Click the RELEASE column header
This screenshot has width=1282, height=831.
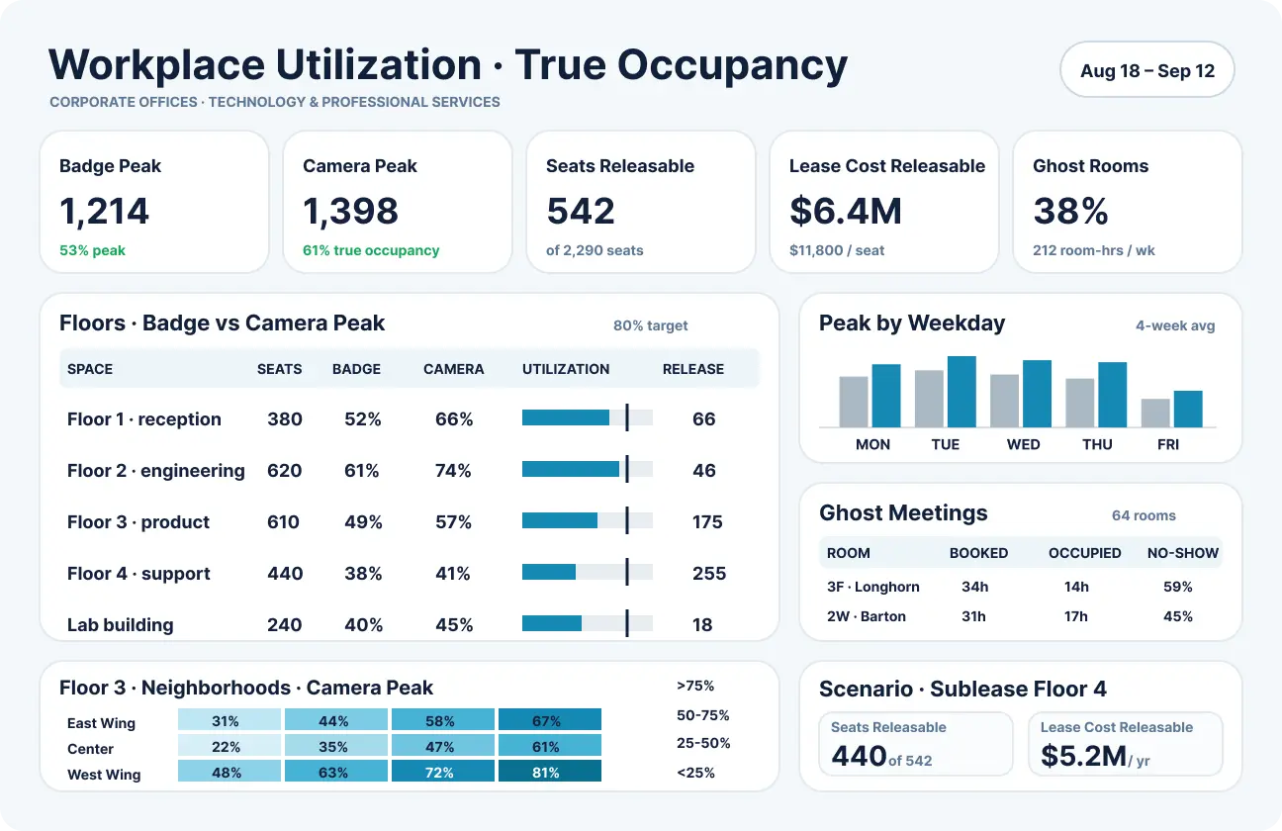(x=693, y=369)
